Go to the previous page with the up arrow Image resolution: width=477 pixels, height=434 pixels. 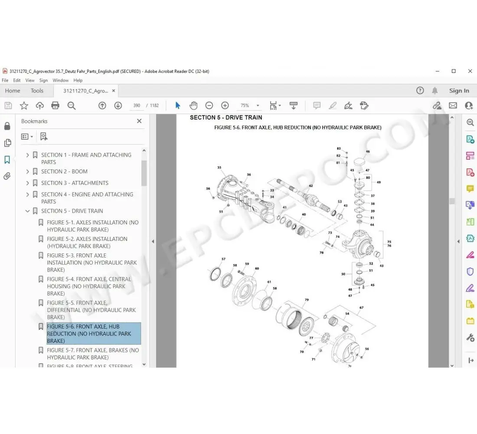(x=102, y=106)
